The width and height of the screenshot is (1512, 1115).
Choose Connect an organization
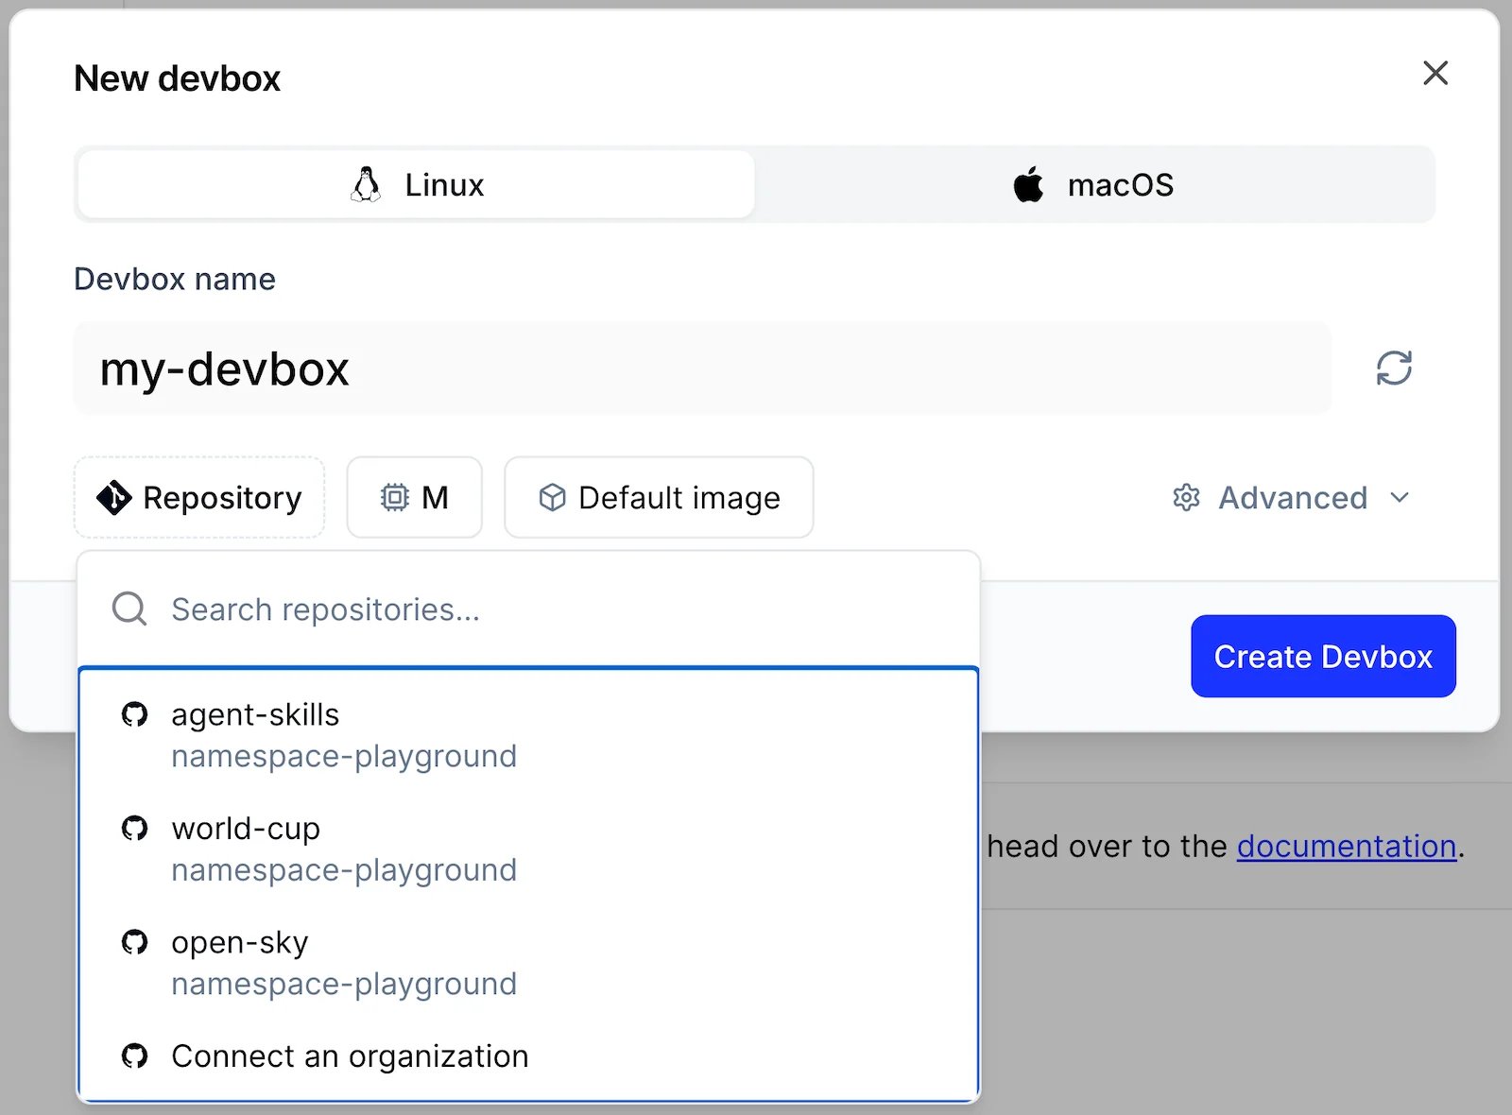click(528, 1055)
